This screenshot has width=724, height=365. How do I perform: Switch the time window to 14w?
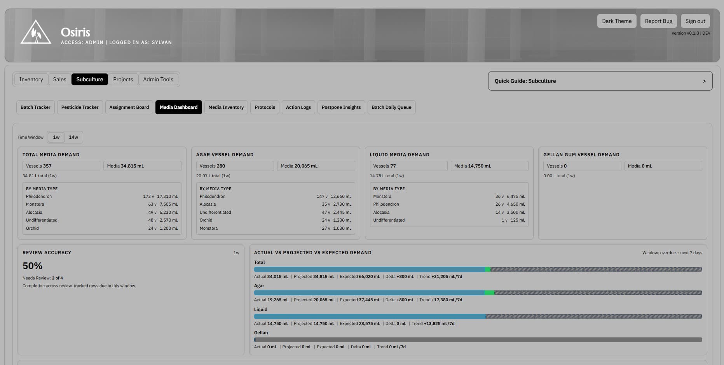(73, 137)
